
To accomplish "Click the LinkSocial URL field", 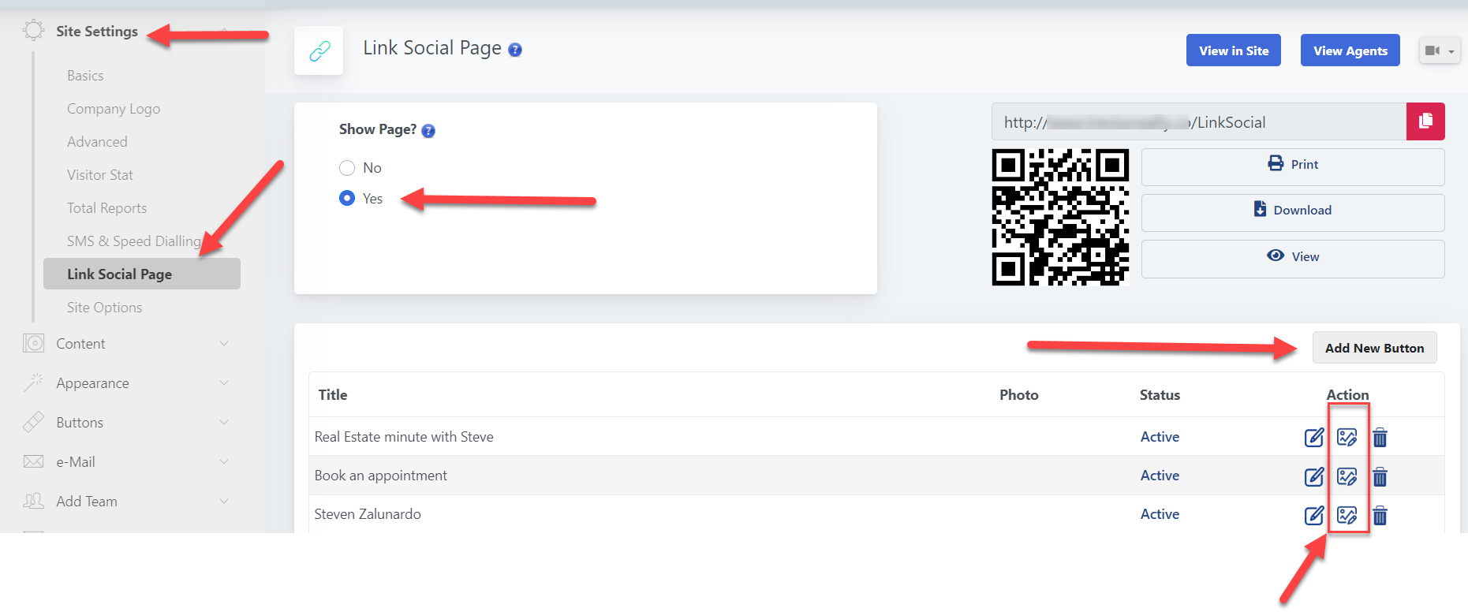I will [1197, 122].
